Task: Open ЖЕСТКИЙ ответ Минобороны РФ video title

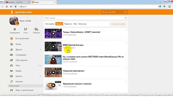Action: click(x=93, y=58)
